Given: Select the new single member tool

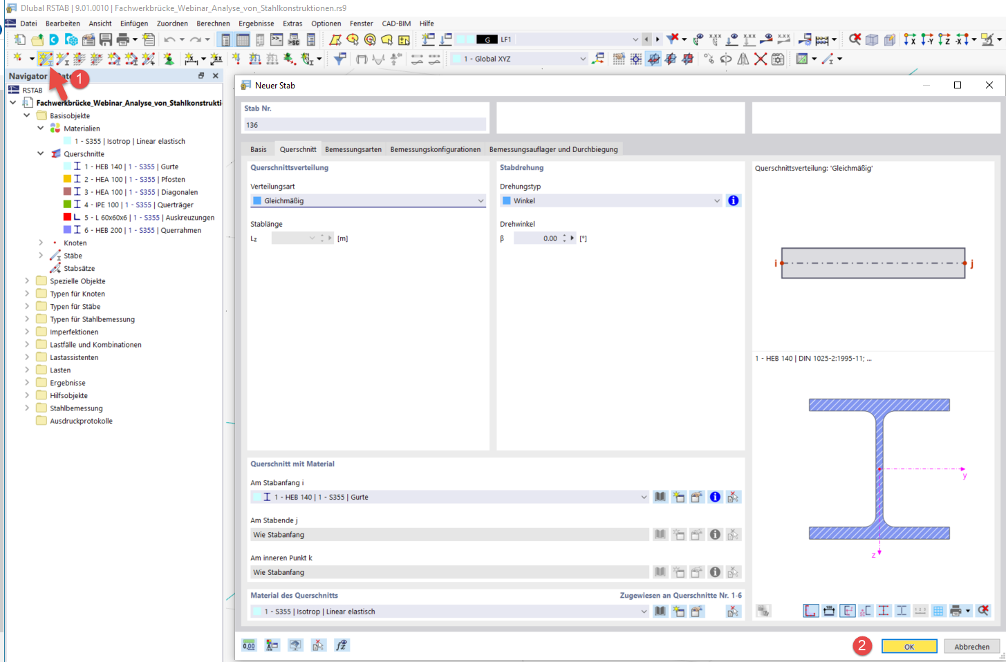Looking at the screenshot, I should click(x=45, y=59).
